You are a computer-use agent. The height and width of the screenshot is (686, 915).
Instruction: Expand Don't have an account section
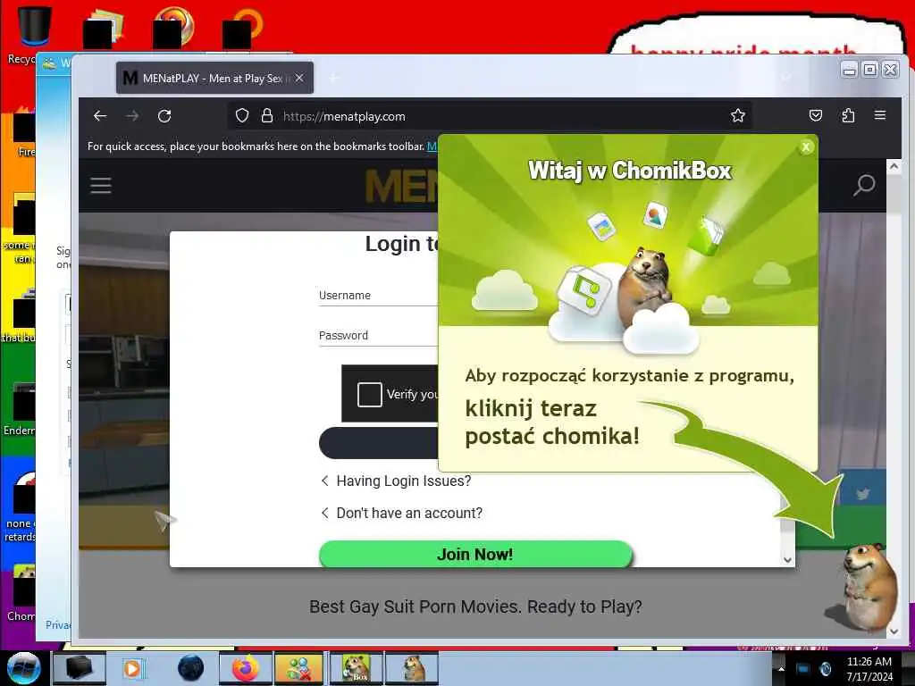tap(402, 513)
